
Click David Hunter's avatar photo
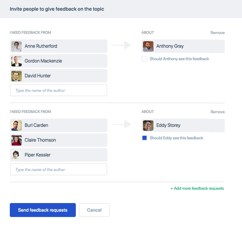coord(16,76)
